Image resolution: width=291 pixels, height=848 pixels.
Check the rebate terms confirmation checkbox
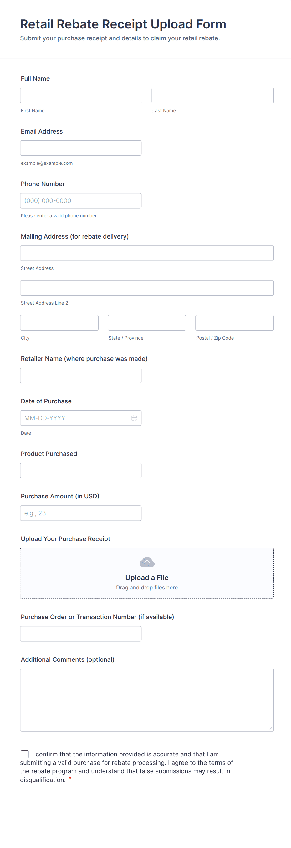[x=25, y=754]
